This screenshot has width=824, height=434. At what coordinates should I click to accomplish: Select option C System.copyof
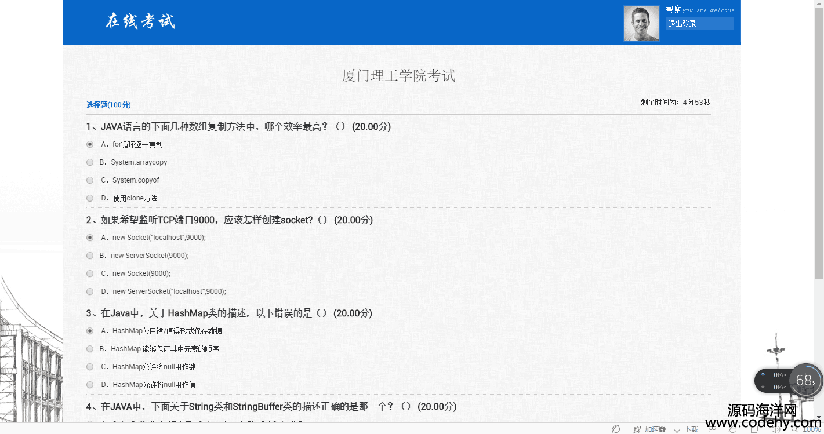coord(90,180)
